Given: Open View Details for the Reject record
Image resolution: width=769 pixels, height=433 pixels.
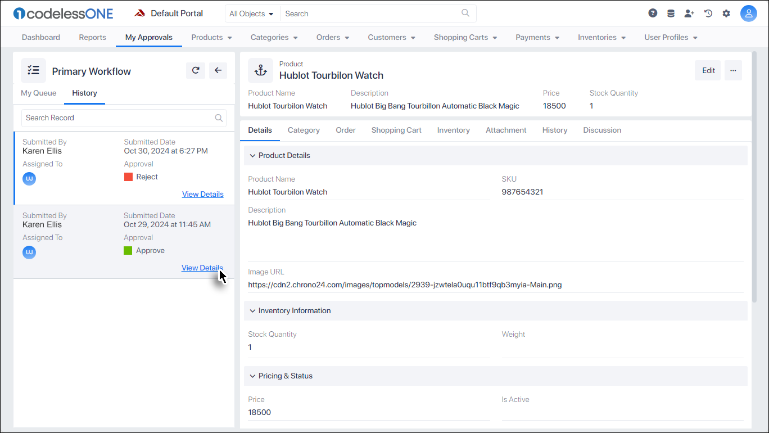Looking at the screenshot, I should pyautogui.click(x=203, y=194).
